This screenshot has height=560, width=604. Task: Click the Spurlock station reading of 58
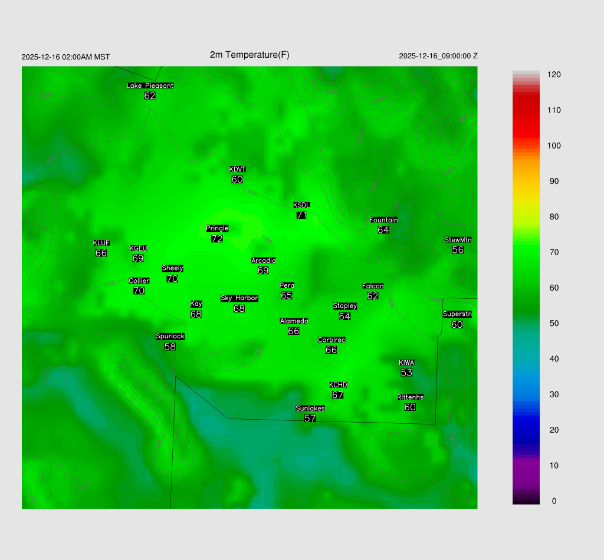click(170, 347)
